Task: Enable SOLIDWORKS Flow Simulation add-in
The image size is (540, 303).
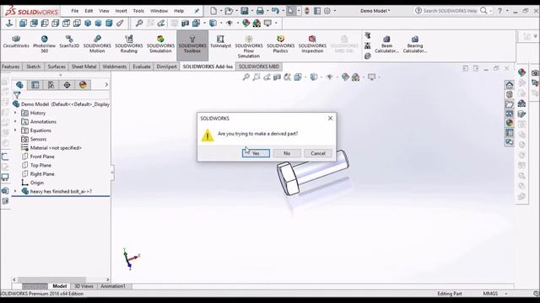Action: (x=249, y=46)
